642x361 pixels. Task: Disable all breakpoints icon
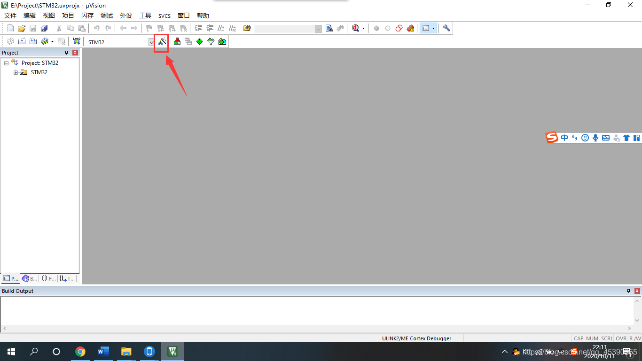pyautogui.click(x=399, y=28)
